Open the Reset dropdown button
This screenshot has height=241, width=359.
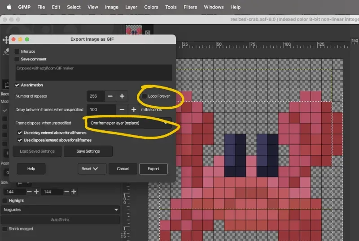pos(92,169)
